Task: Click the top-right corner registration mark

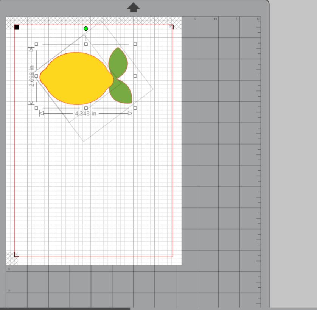Action: (171, 26)
